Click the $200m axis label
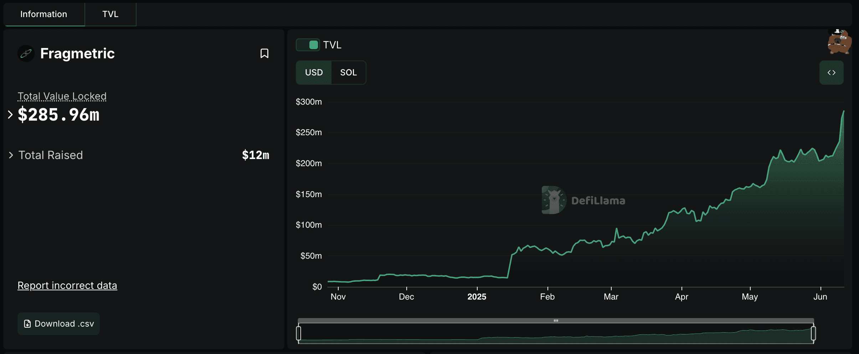Image resolution: width=859 pixels, height=354 pixels. pos(309,163)
